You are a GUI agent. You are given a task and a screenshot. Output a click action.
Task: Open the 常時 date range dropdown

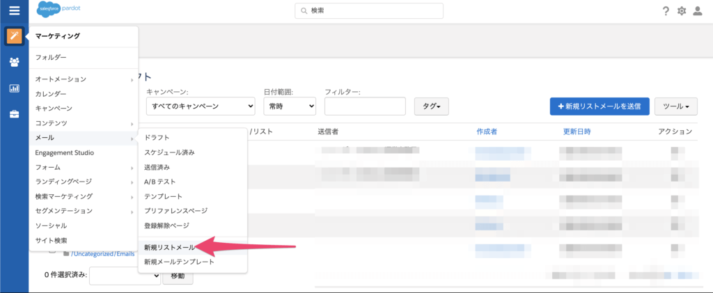(290, 106)
